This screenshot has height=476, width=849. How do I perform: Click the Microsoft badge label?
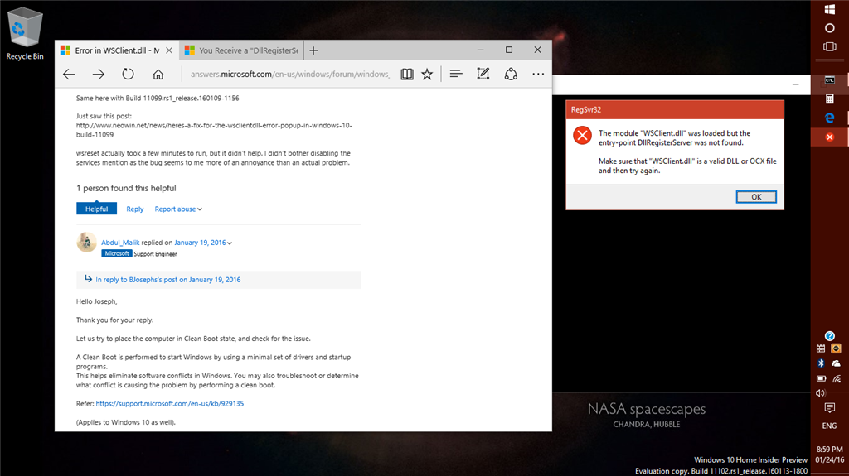[x=116, y=253]
